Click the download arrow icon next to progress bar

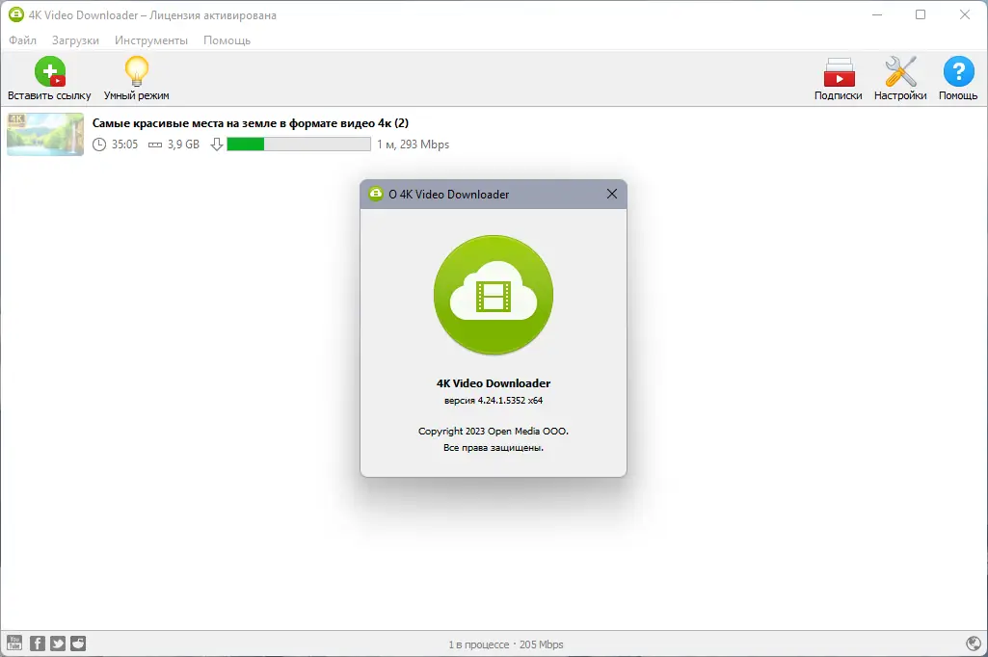[x=217, y=145]
